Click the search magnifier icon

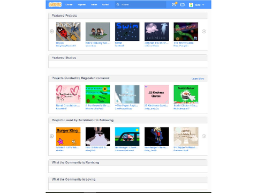click(x=118, y=4)
